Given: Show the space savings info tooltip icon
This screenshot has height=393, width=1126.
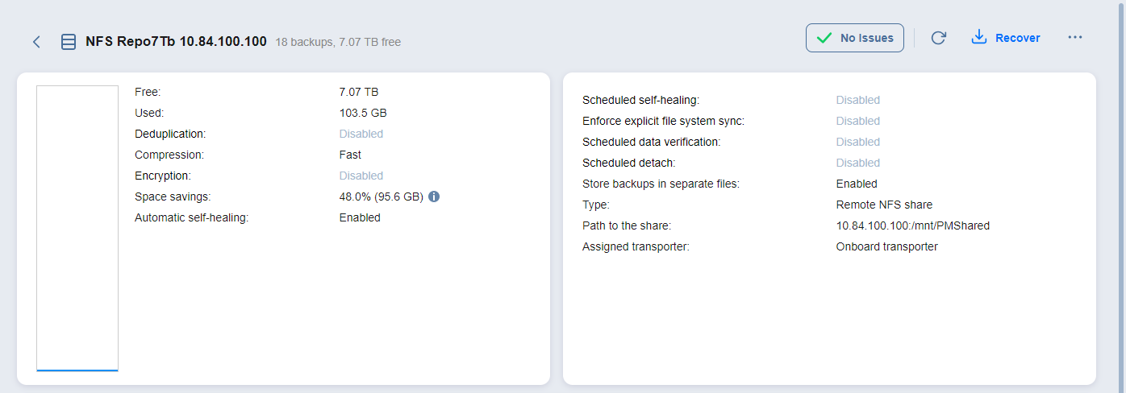Looking at the screenshot, I should [x=434, y=196].
